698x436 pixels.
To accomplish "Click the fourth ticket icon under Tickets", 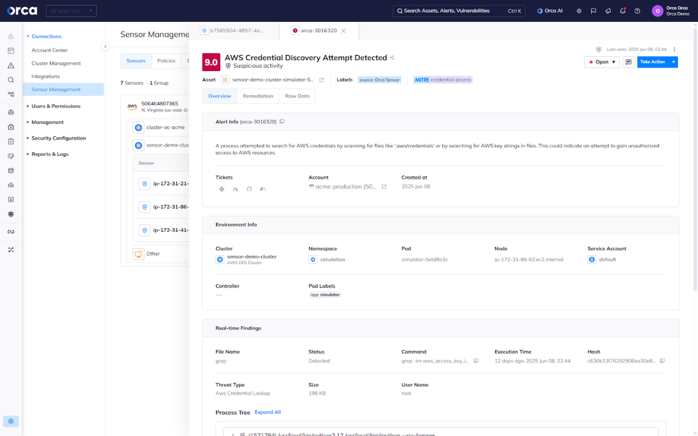I will [263, 189].
